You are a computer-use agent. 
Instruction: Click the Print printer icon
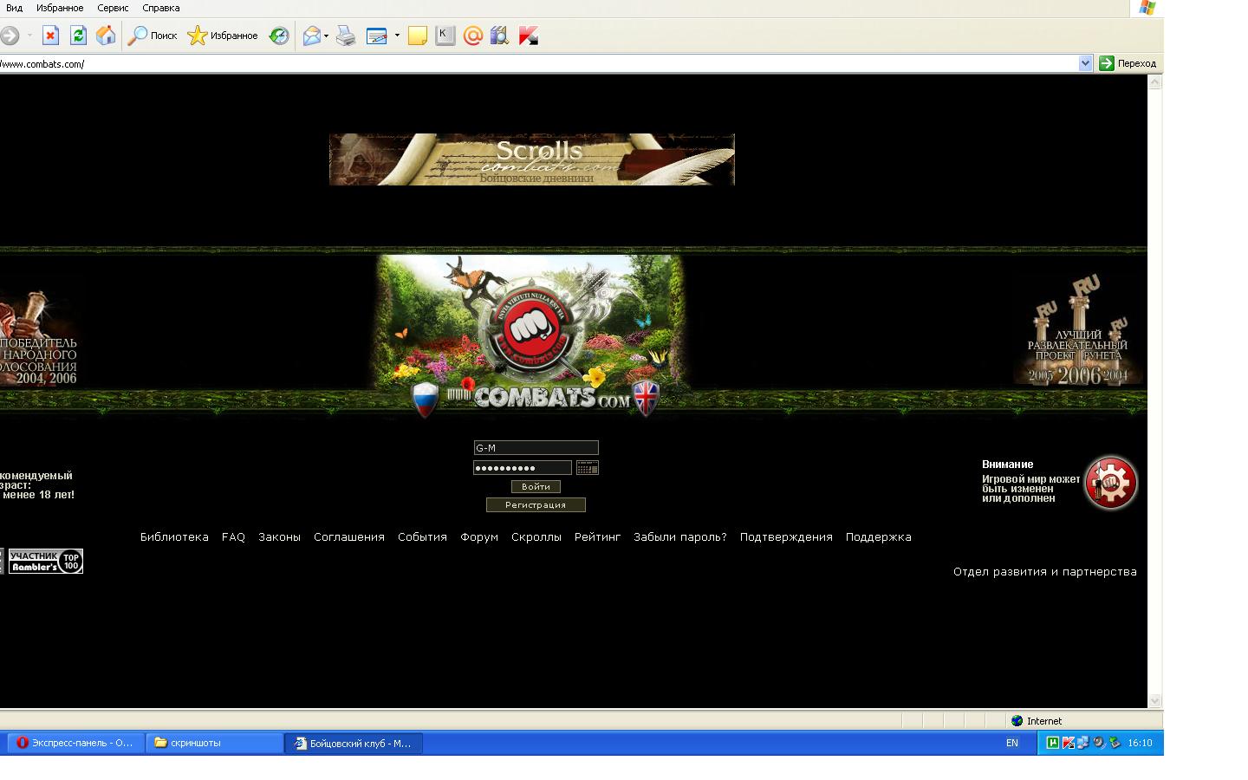tap(346, 36)
